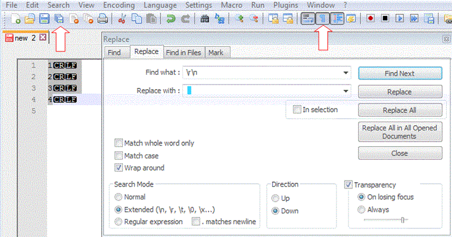
Task: Select Regular expression search mode
Action: click(x=118, y=222)
